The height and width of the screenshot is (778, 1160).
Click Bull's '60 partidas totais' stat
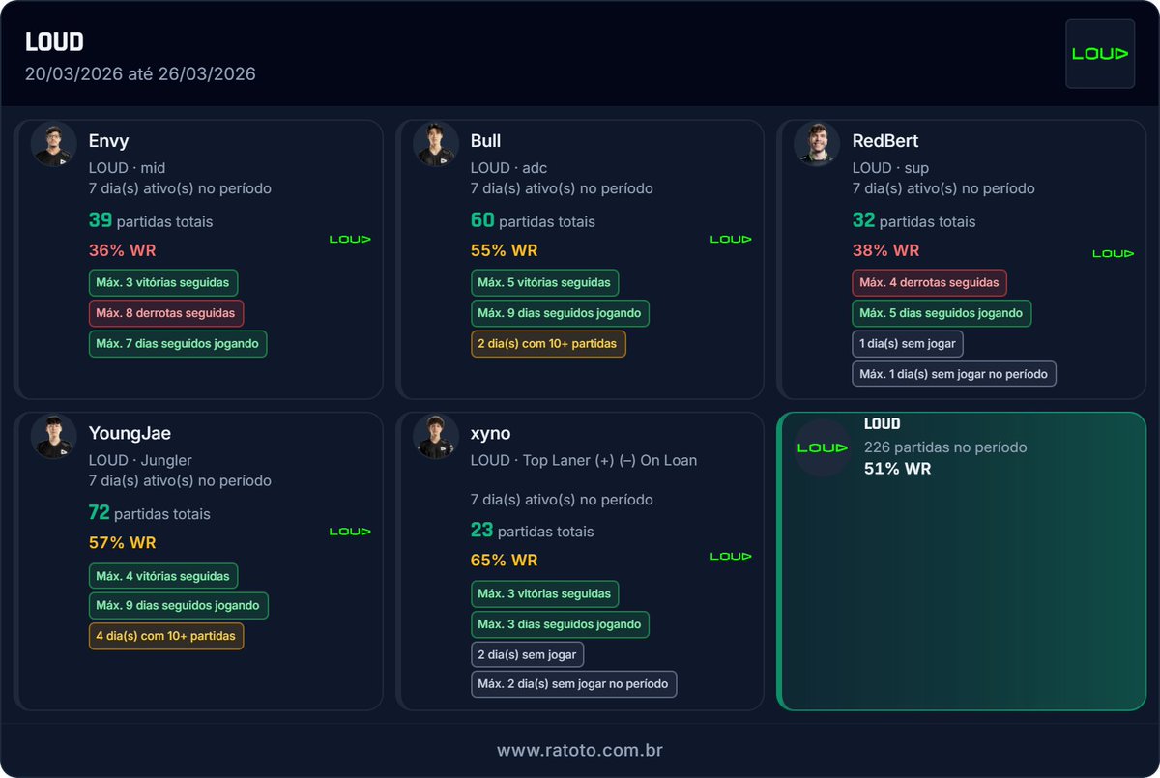point(533,221)
